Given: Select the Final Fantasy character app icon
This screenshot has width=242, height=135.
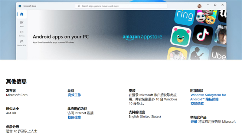Looking at the screenshot, I should point(220,35).
